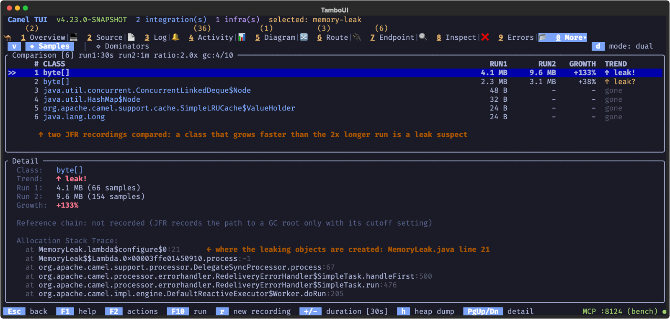Select the Dominators view
This screenshot has height=319, width=670.
click(123, 46)
